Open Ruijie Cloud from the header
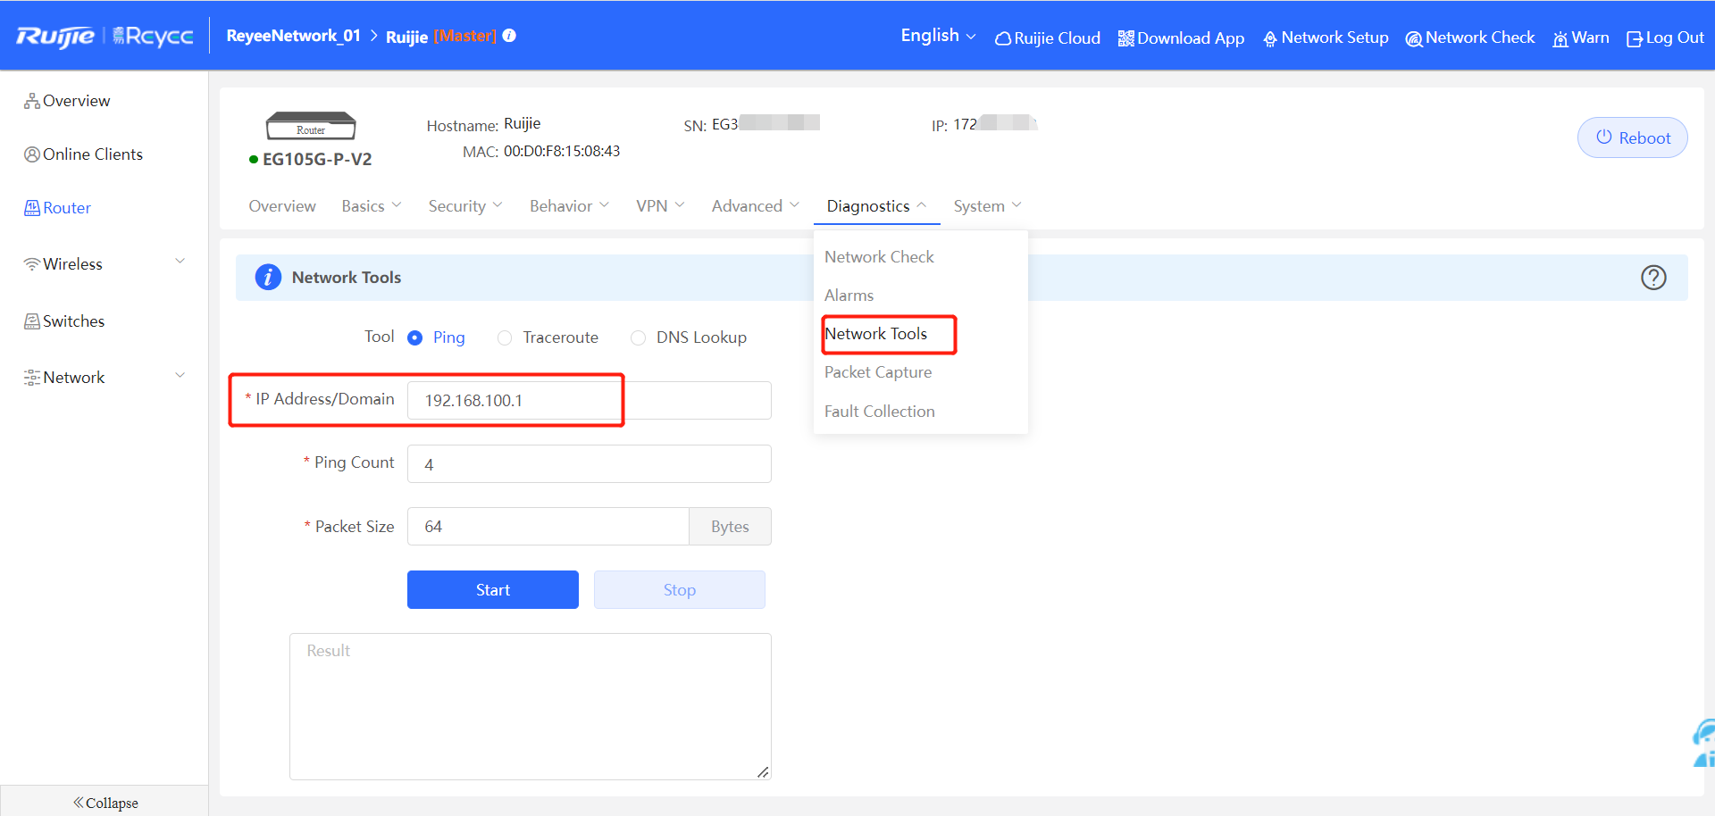 [1047, 37]
